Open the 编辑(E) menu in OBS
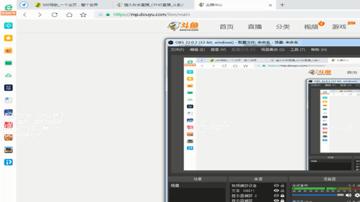This screenshot has height=202, width=360. pyautogui.click(x=197, y=49)
